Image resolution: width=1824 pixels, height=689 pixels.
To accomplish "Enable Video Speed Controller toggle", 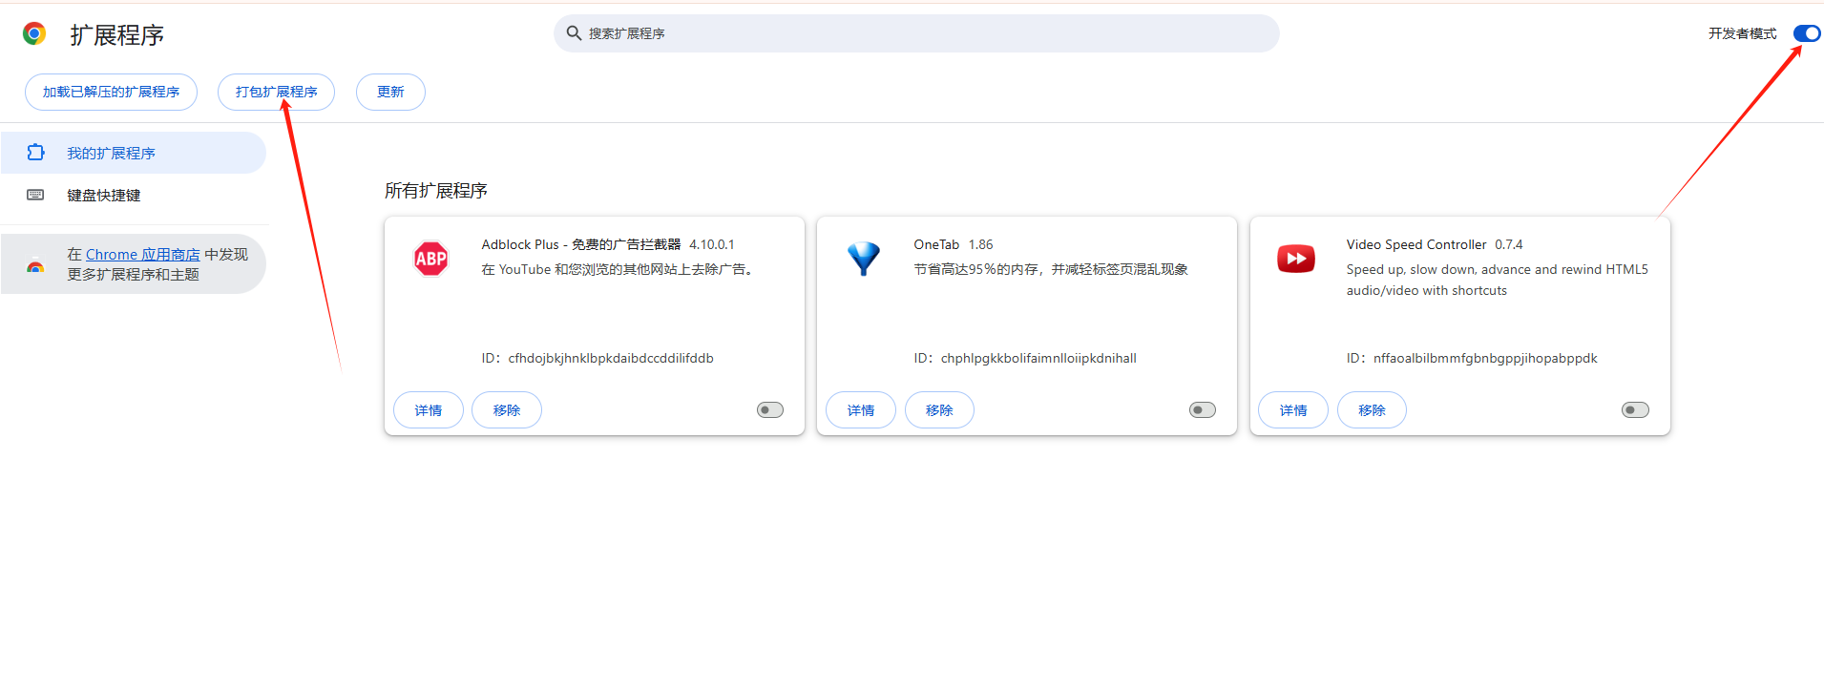I will [x=1635, y=410].
